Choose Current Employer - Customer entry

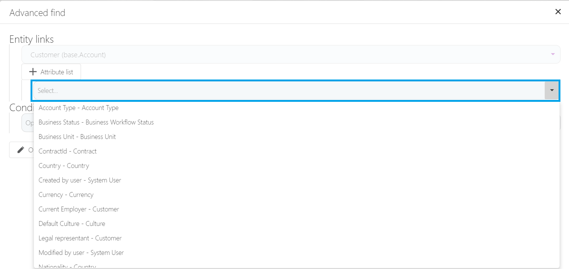79,209
